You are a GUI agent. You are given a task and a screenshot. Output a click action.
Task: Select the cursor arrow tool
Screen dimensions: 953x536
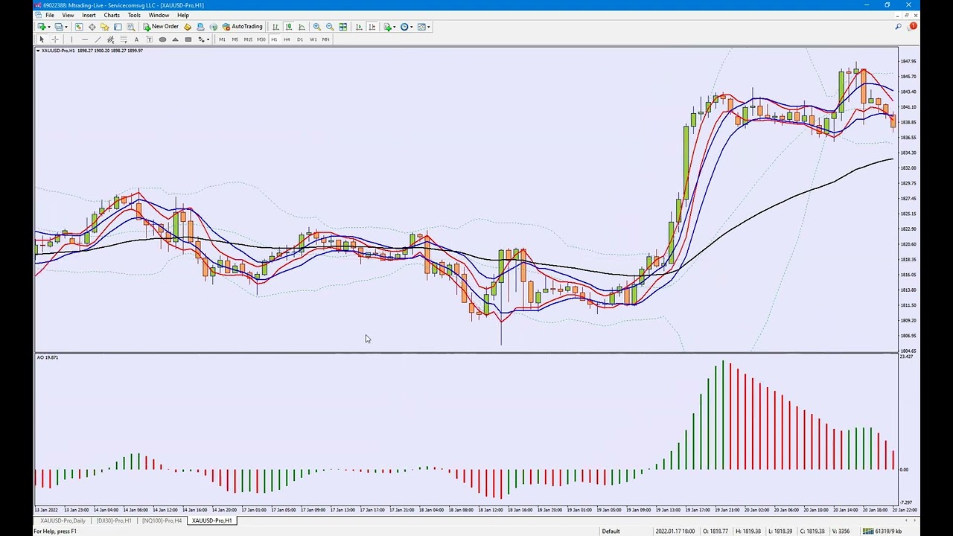coord(42,39)
